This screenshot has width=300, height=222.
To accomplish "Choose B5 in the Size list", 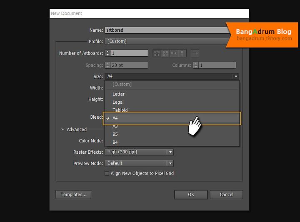I will tap(172, 134).
